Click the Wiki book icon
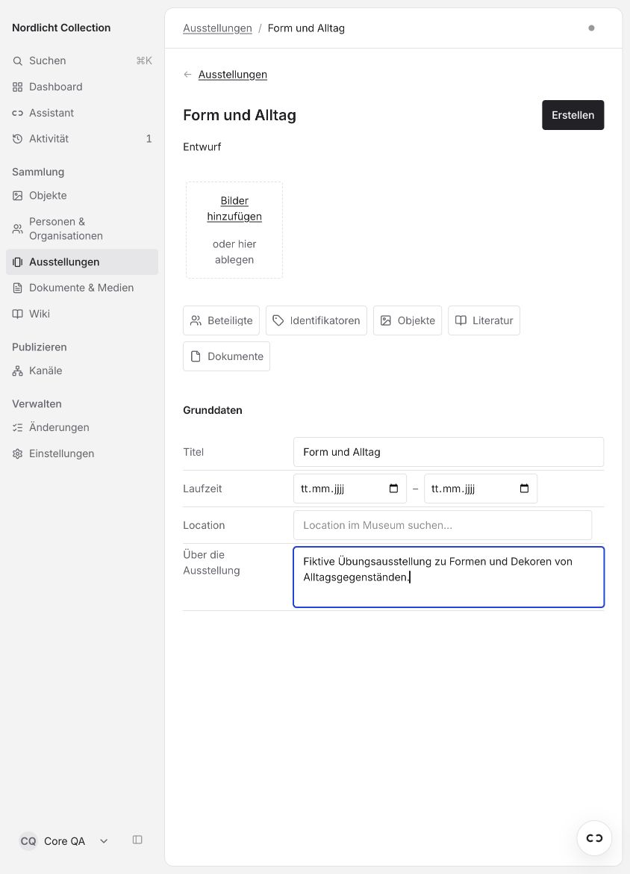 18,314
